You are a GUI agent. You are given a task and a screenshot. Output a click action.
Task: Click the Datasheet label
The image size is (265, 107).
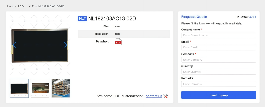102,41
